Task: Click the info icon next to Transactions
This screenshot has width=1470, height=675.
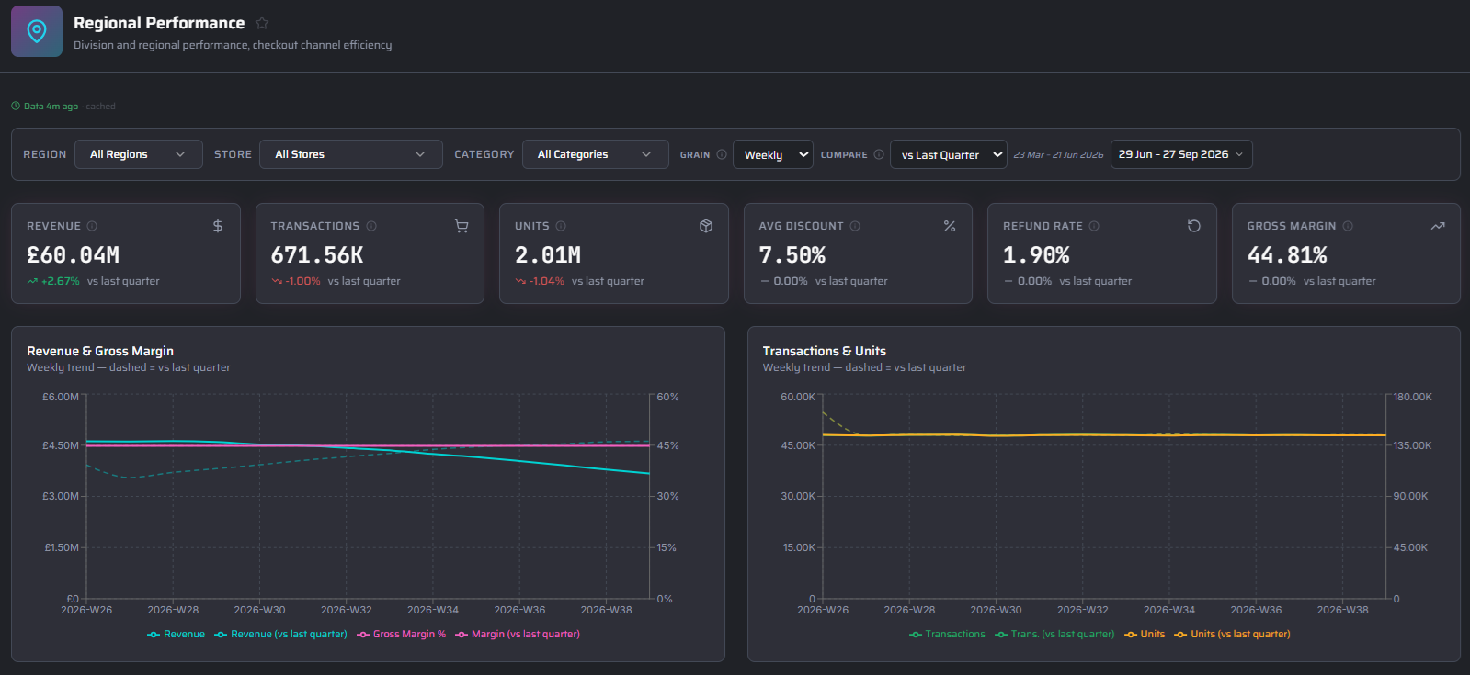Action: click(x=371, y=226)
